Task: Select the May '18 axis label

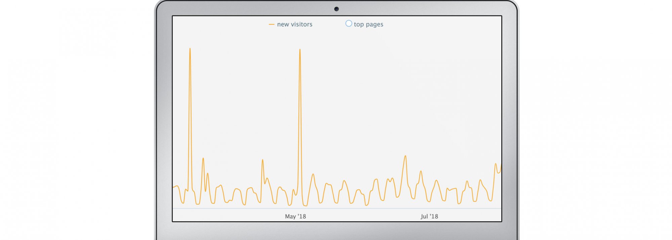Action: pyautogui.click(x=295, y=217)
